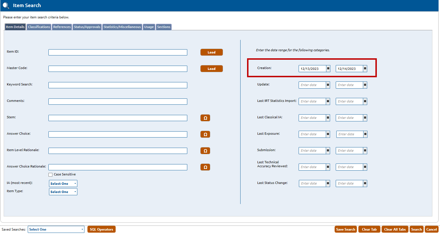The image size is (440, 234).
Task: Click into the Keyword Search text field
Action: 118,85
